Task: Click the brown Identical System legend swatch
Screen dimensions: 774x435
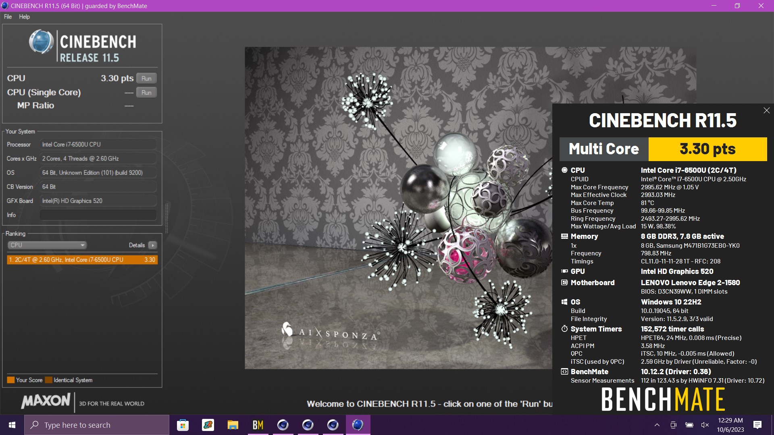Action: (x=48, y=380)
